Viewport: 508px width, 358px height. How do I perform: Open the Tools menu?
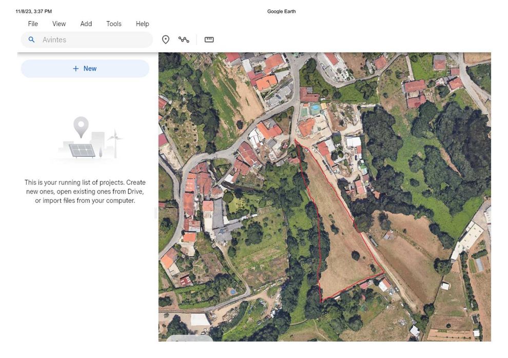[x=114, y=24]
